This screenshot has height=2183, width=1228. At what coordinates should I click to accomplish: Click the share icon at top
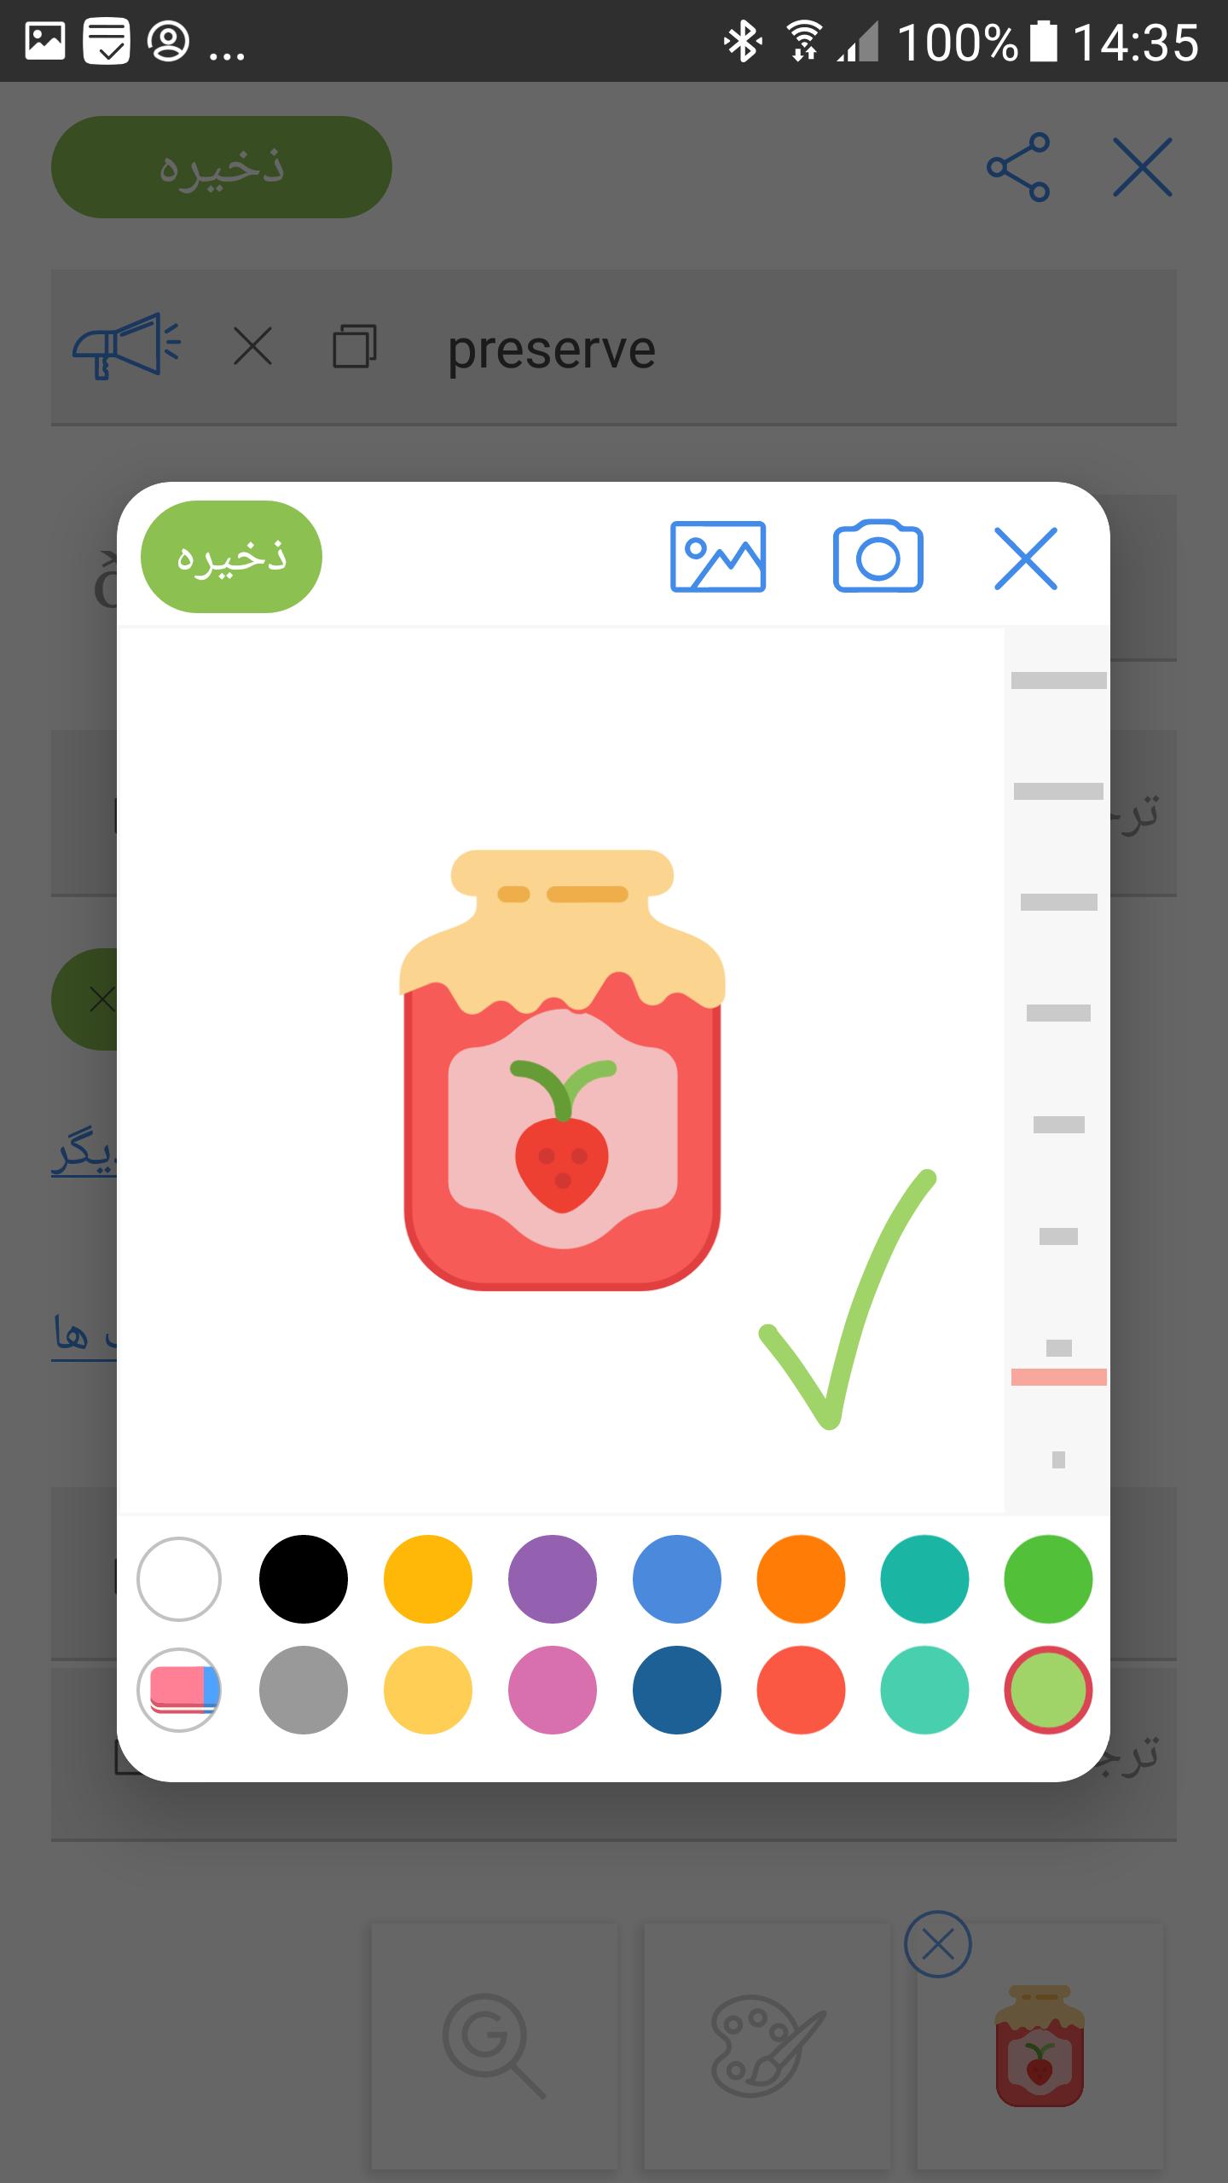tap(1018, 167)
